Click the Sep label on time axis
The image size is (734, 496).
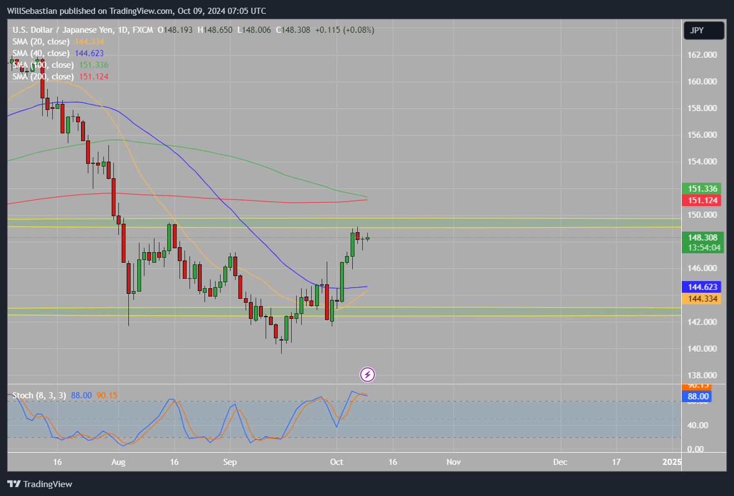[x=230, y=462]
